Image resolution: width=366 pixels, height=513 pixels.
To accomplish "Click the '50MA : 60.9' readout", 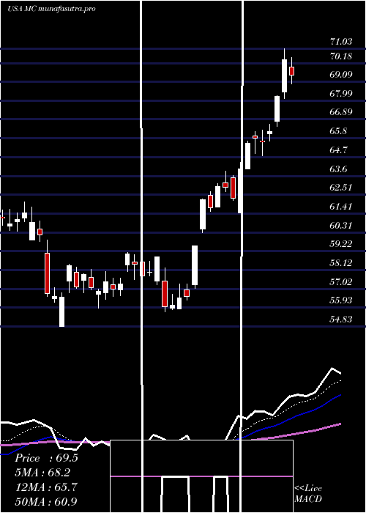I will pyautogui.click(x=46, y=501).
